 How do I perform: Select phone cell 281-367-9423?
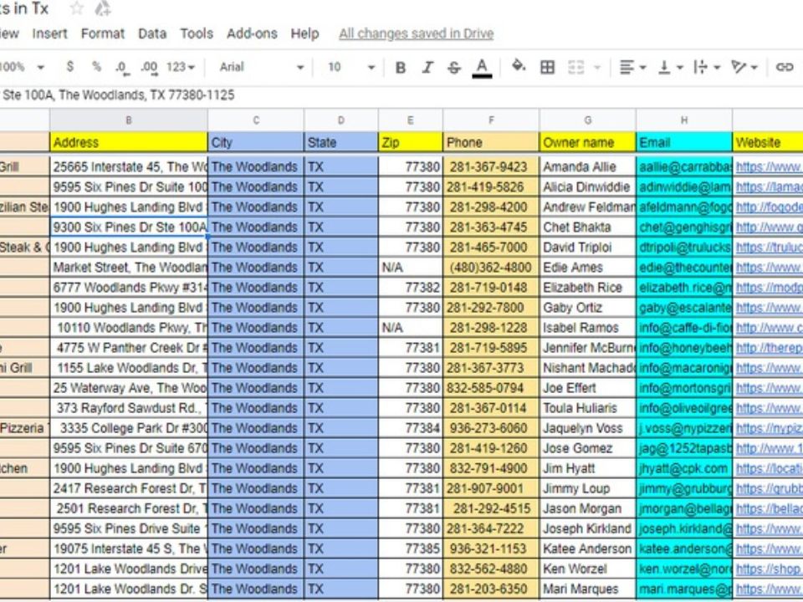(x=491, y=167)
